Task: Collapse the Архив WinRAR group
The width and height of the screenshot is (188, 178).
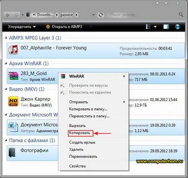Action: (6, 64)
